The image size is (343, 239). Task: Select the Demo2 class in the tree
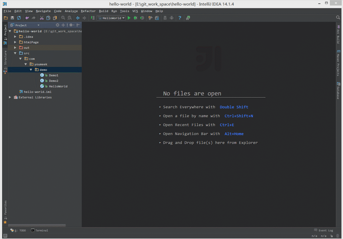[54, 81]
